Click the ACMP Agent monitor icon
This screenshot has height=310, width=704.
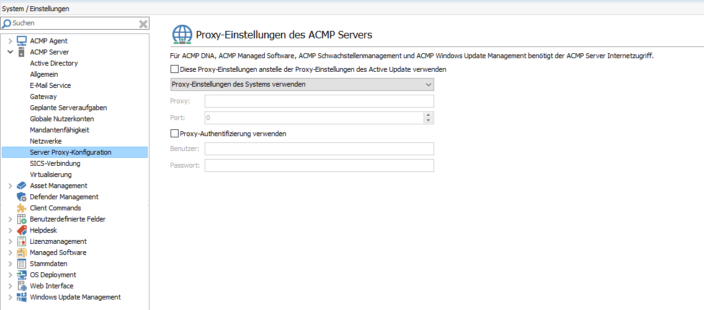click(x=22, y=41)
